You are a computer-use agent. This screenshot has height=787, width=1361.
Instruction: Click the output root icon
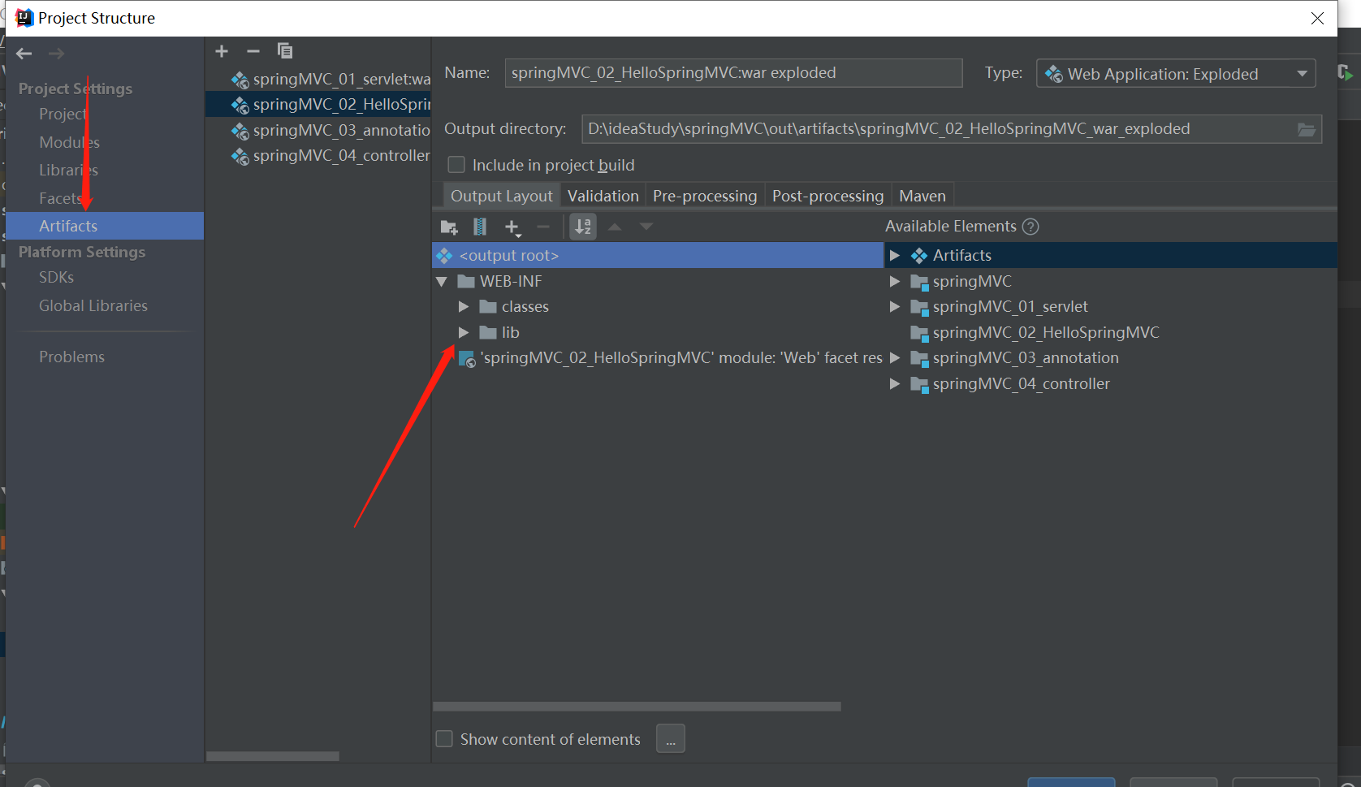tap(444, 256)
